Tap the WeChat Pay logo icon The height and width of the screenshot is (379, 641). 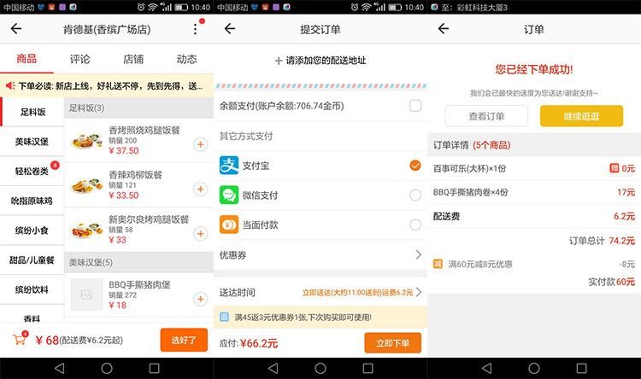point(229,195)
